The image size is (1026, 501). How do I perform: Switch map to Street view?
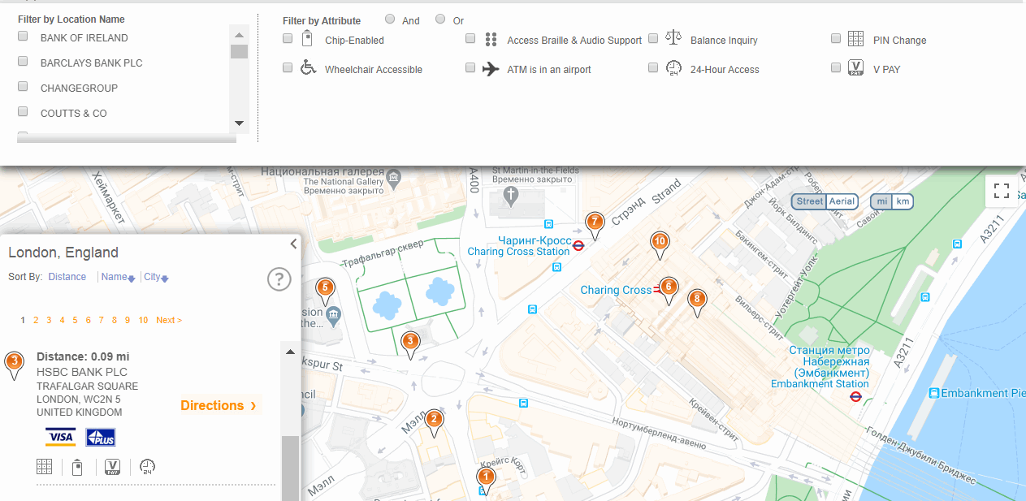809,201
